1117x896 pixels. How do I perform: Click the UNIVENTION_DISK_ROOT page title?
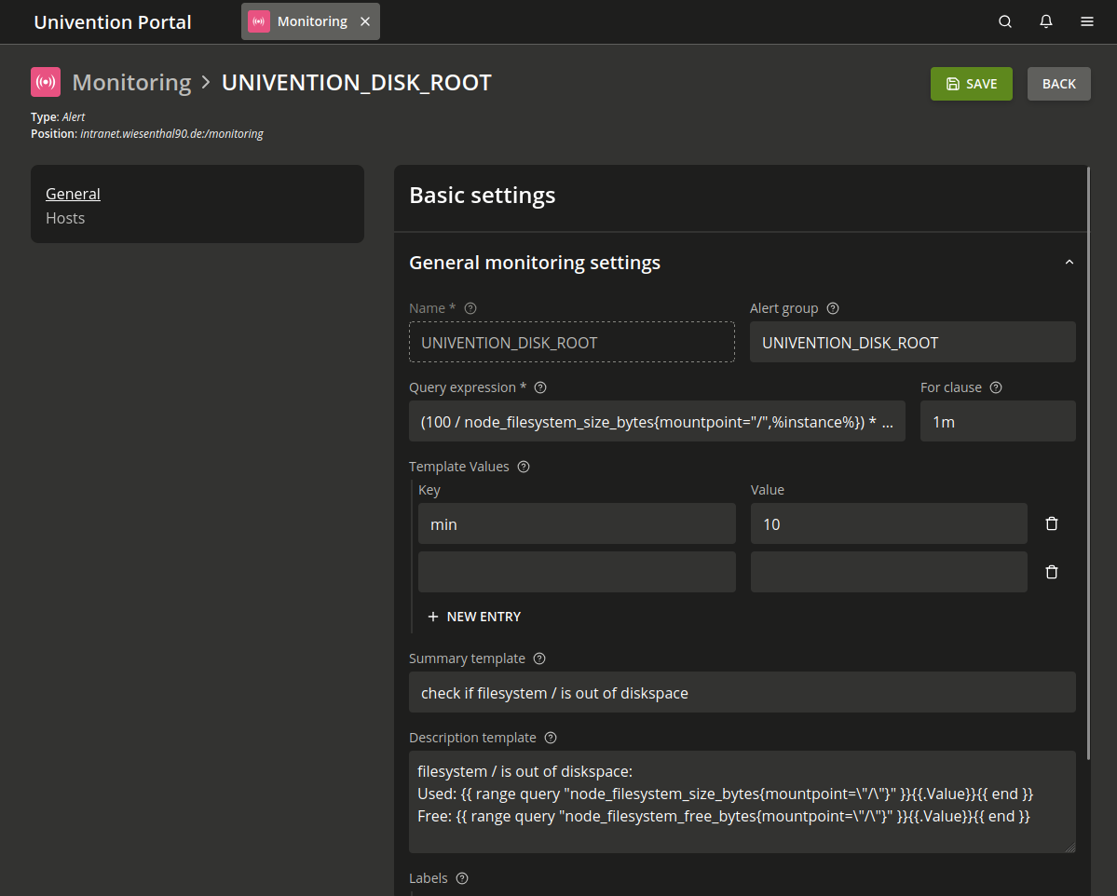coord(356,83)
